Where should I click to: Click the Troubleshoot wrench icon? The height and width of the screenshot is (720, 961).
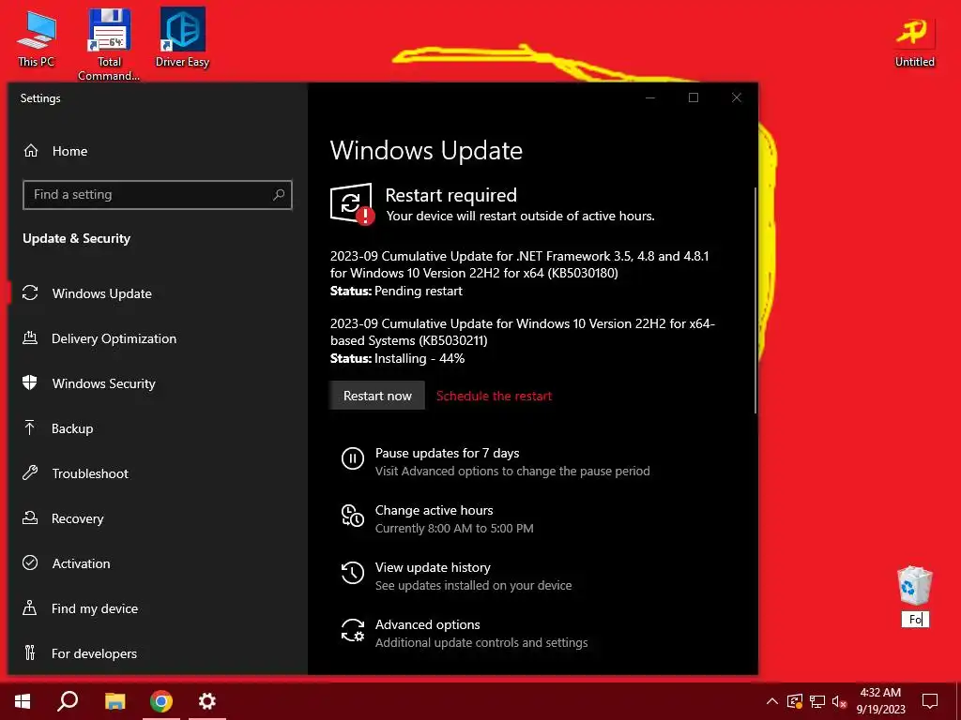[30, 472]
